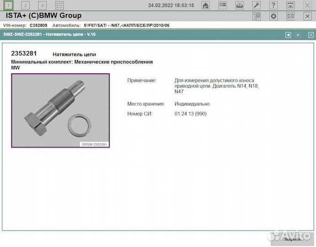Close the session using the second-row X icon
The height and width of the screenshot is (247, 316).
(307, 16)
